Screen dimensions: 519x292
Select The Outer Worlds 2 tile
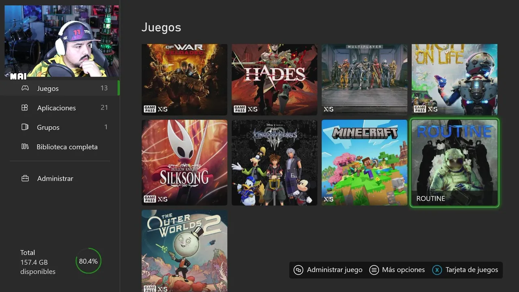[x=184, y=251]
